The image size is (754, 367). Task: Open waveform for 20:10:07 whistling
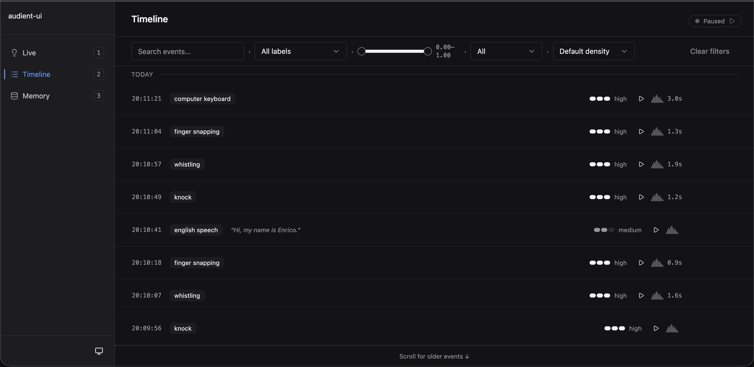pyautogui.click(x=657, y=296)
